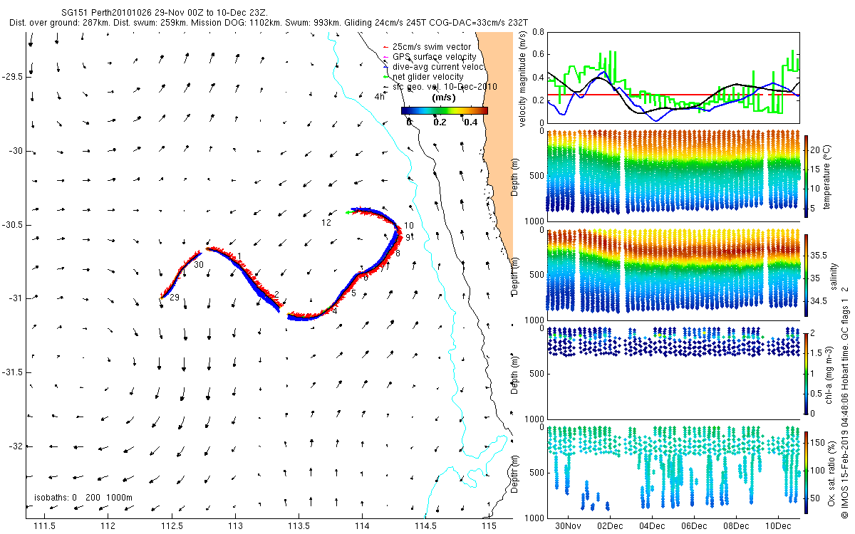Click track day label "5" on the glider path
Viewport: 855px width, 534px height.
[x=353, y=293]
